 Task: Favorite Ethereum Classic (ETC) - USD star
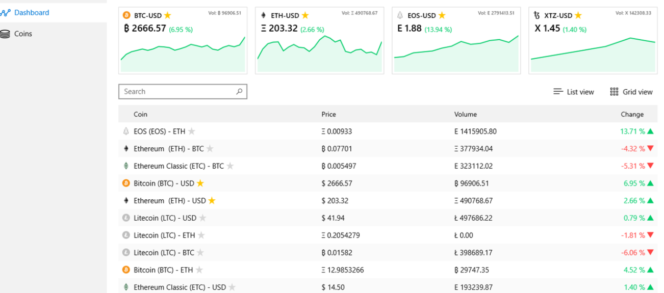[232, 287]
